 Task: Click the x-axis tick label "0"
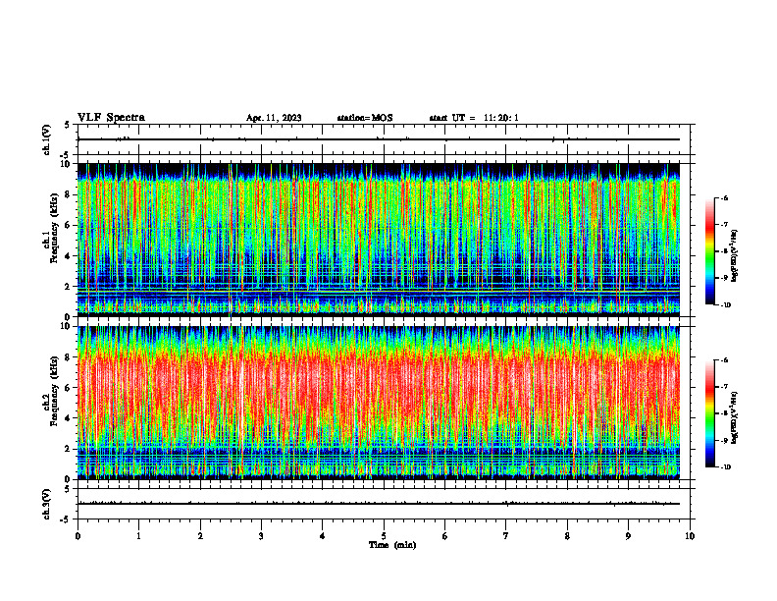[x=78, y=536]
